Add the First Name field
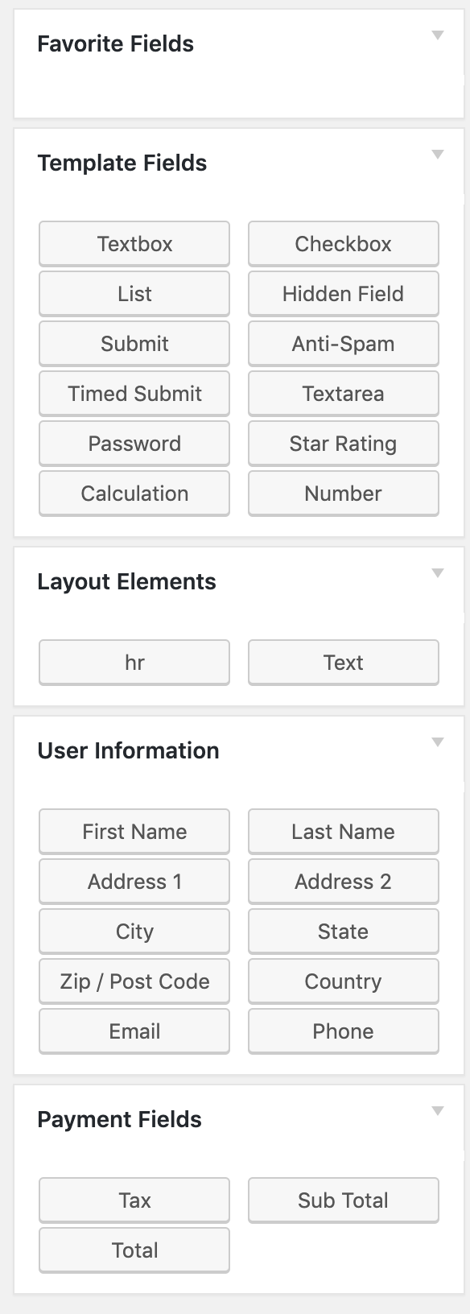The width and height of the screenshot is (470, 1314). click(x=134, y=832)
